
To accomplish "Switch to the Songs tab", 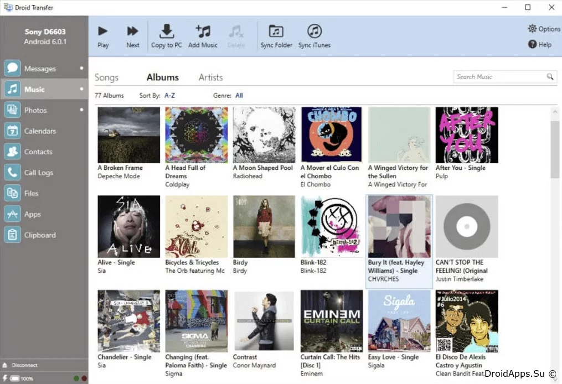I will coord(106,77).
